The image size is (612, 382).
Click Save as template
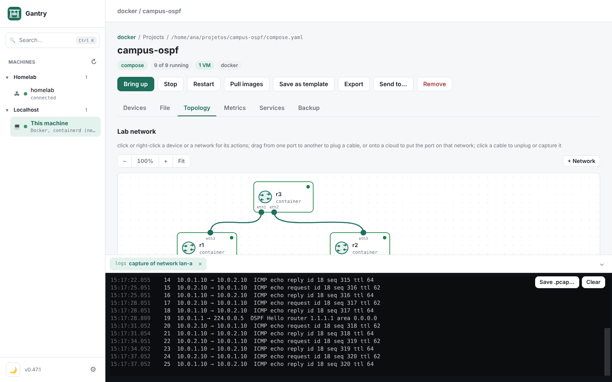point(303,84)
